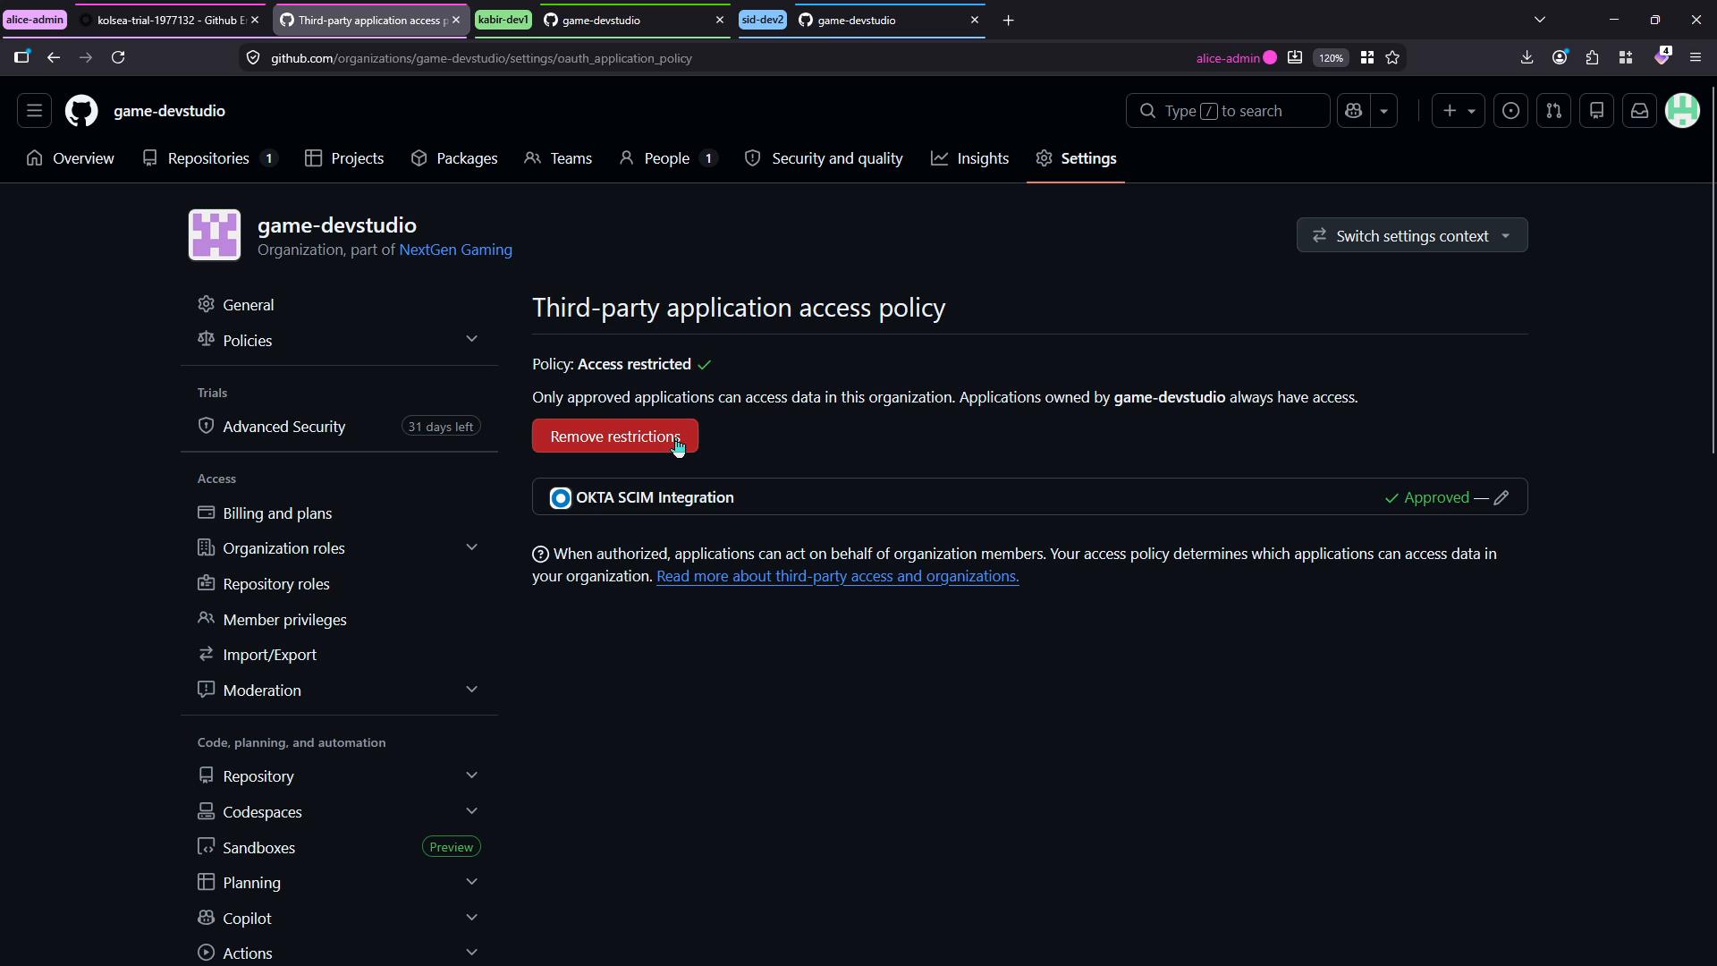Expand Organization roles sidebar section
The image size is (1717, 966).
click(339, 548)
